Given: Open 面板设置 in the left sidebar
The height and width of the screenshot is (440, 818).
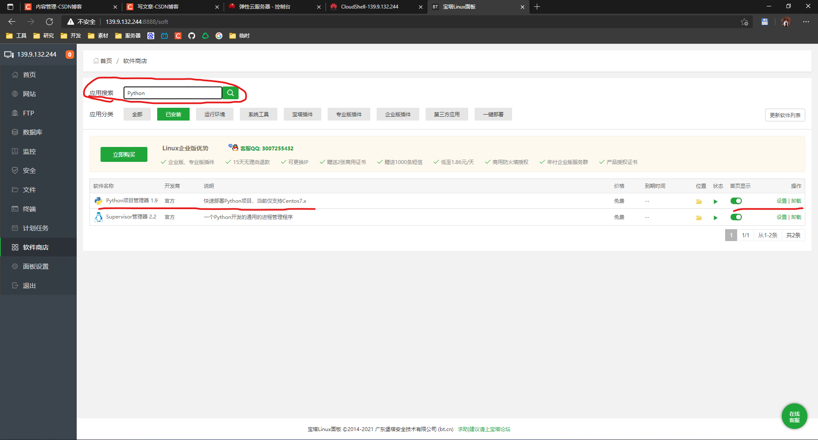Looking at the screenshot, I should coord(38,266).
